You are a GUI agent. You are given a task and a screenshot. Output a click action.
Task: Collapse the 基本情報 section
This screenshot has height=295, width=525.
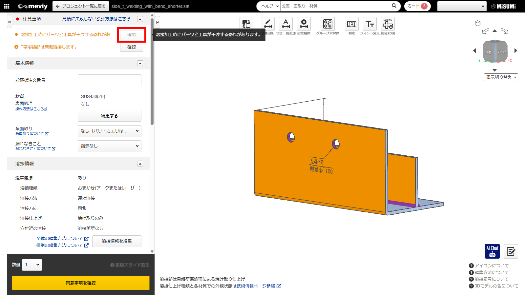[x=140, y=63]
